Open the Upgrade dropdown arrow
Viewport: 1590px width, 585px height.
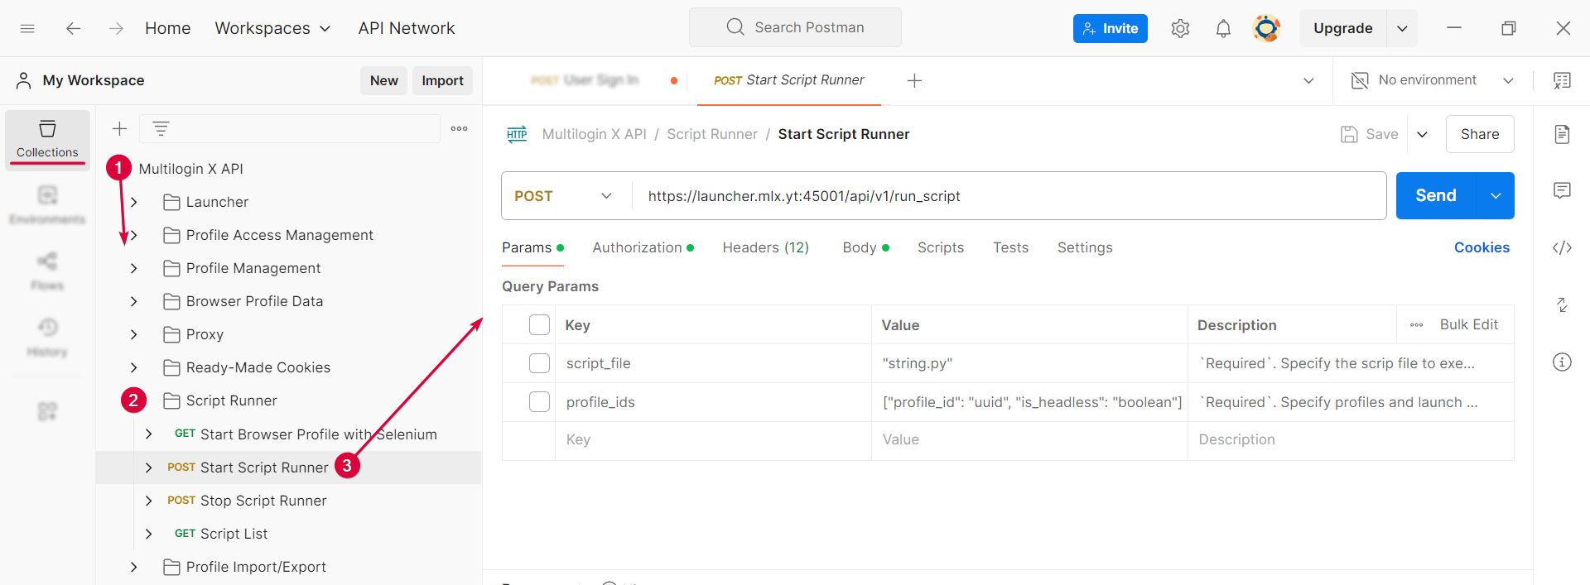pos(1402,28)
